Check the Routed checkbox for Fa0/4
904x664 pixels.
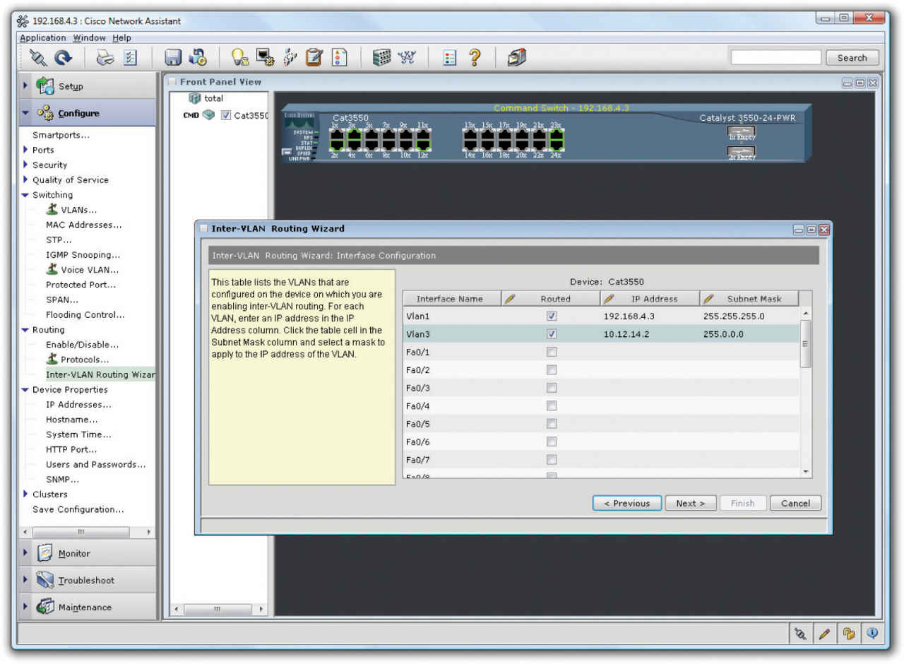tap(552, 406)
